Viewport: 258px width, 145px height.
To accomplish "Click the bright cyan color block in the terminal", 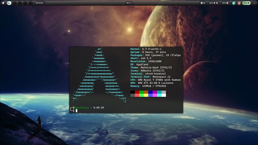I will (159, 95).
